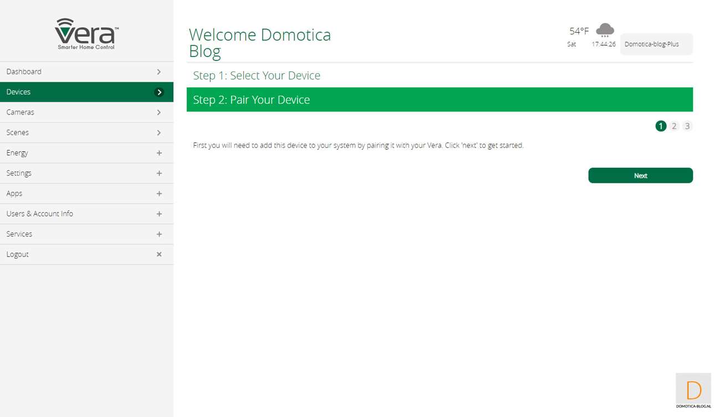This screenshot has height=417, width=720.
Task: Select Cameras in the sidebar
Action: coord(20,112)
